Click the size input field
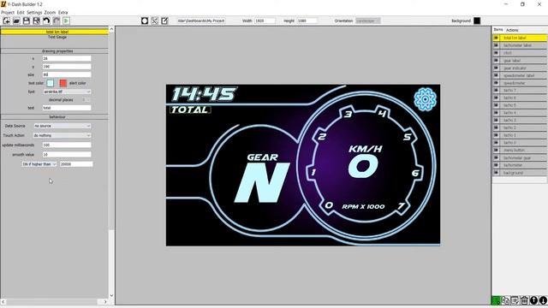The image size is (548, 308). tap(67, 74)
